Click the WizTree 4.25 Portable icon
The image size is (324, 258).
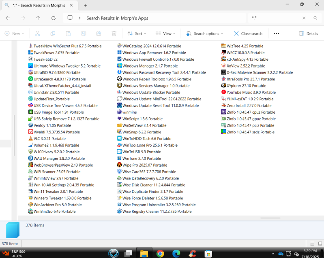tap(223, 46)
